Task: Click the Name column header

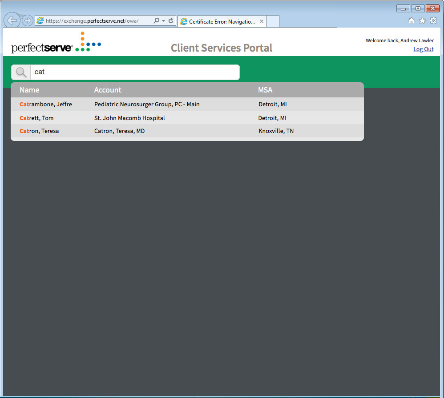Action: 29,90
